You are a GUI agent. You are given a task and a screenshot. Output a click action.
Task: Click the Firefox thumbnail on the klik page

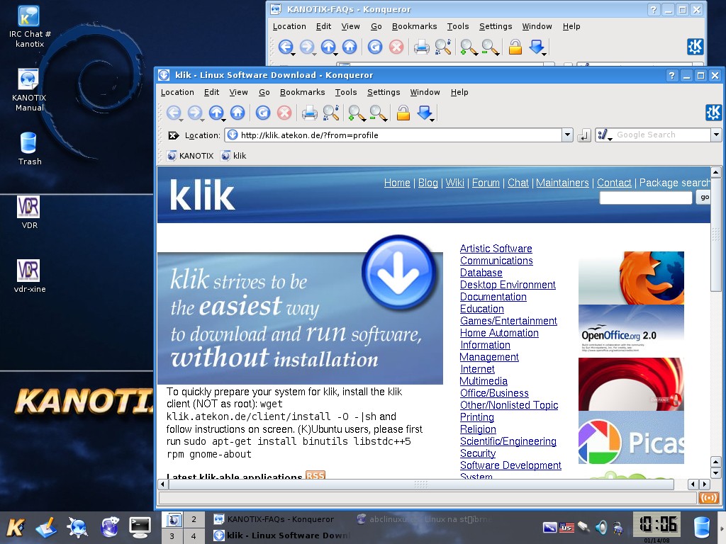631,278
